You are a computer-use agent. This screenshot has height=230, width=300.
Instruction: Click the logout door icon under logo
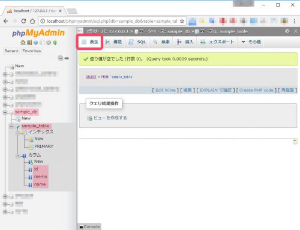click(x=29, y=43)
